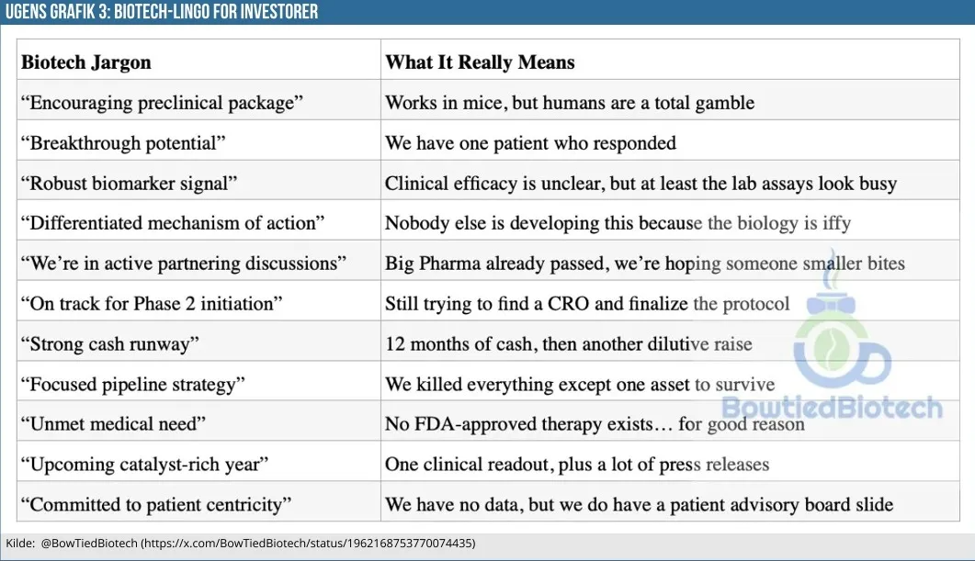
Task: Click the "Ugens Grafik 3" header title
Action: click(x=162, y=12)
